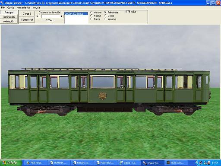Screen dimensions: 221x166
Task: Click the left arrow of view distance scrollbar
Action: [37, 16]
